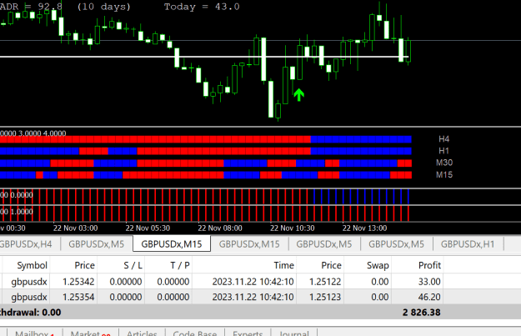Click the open price 1.25354 cell

click(x=78, y=297)
